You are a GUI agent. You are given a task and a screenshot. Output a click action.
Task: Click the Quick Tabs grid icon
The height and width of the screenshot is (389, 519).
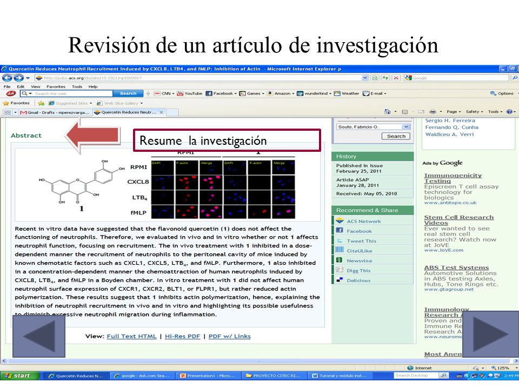click(x=7, y=112)
